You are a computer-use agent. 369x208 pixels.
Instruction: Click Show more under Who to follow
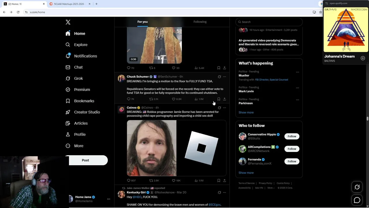click(x=246, y=173)
